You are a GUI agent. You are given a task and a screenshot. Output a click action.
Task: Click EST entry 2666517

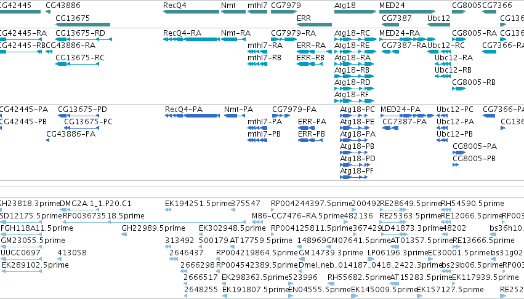(186, 284)
